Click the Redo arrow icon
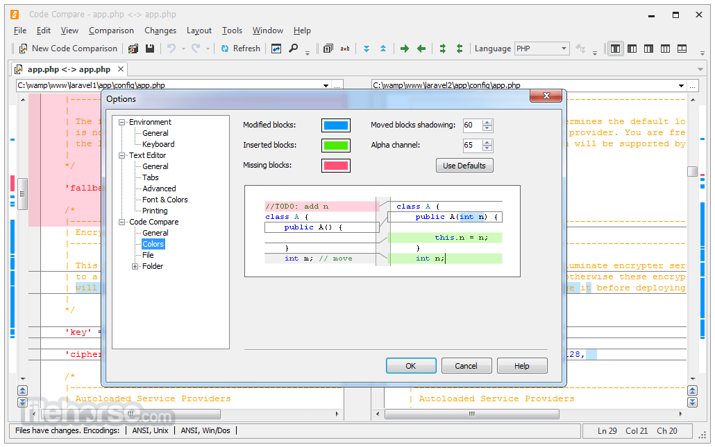Screen dimensions: 715x447 [196, 49]
